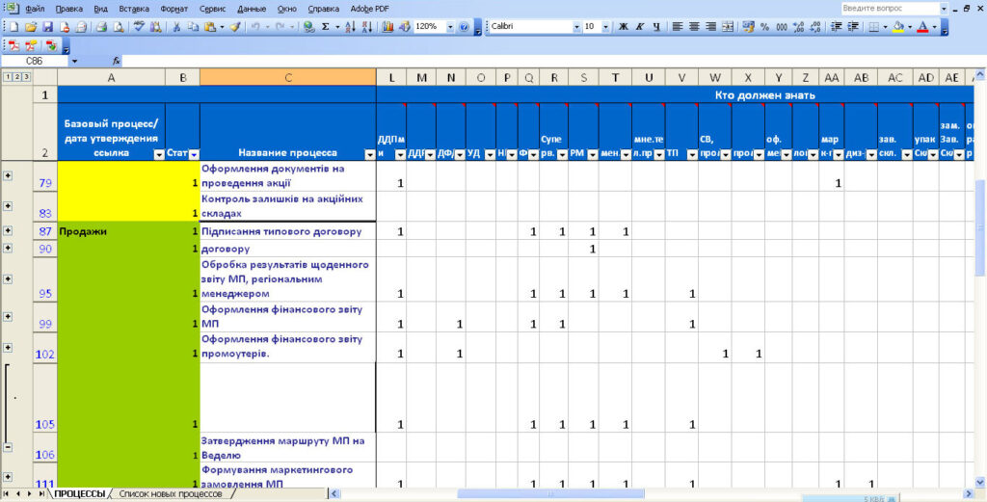987x502 pixels.
Task: Open Excel Help question mark icon
Action: click(x=464, y=27)
